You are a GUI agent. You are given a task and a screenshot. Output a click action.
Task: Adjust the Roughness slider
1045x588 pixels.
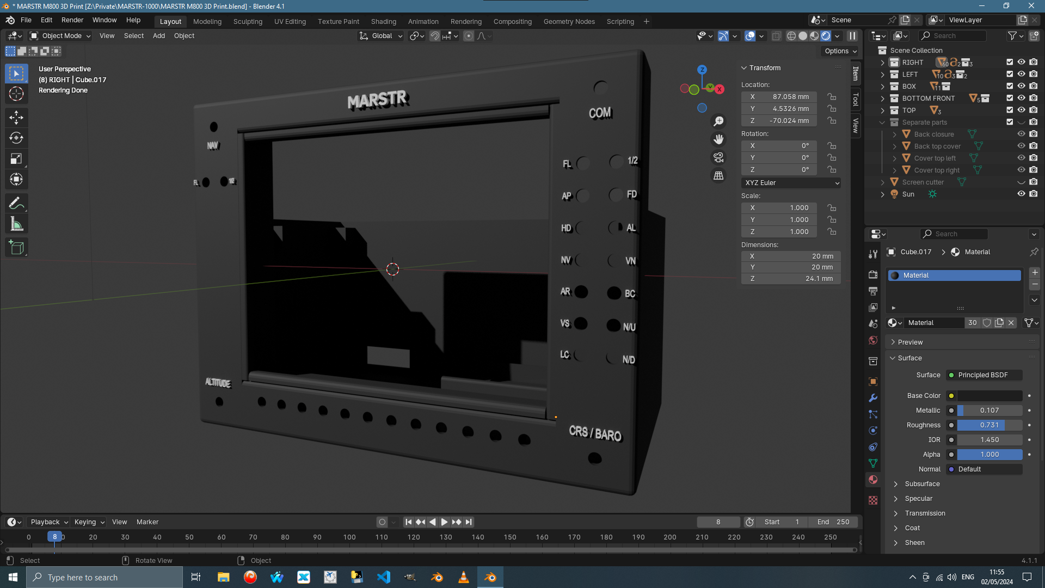990,425
